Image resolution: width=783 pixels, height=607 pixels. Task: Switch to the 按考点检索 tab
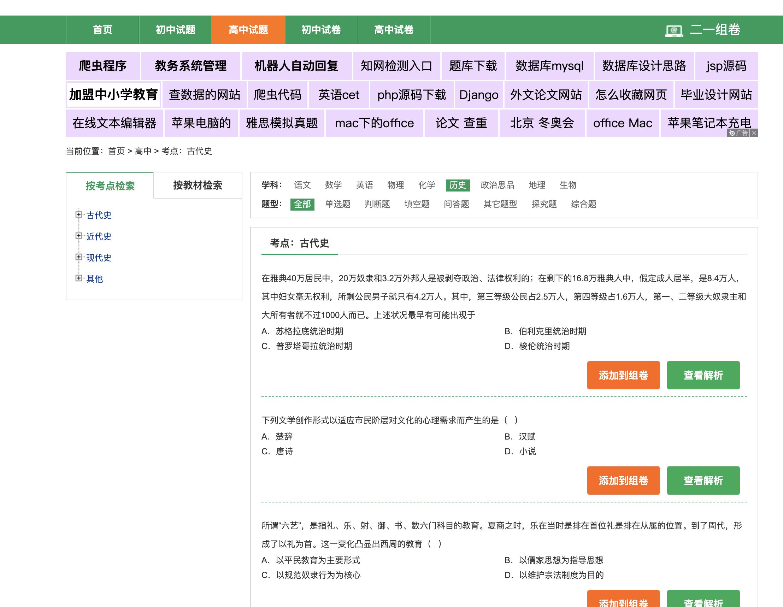click(x=110, y=186)
